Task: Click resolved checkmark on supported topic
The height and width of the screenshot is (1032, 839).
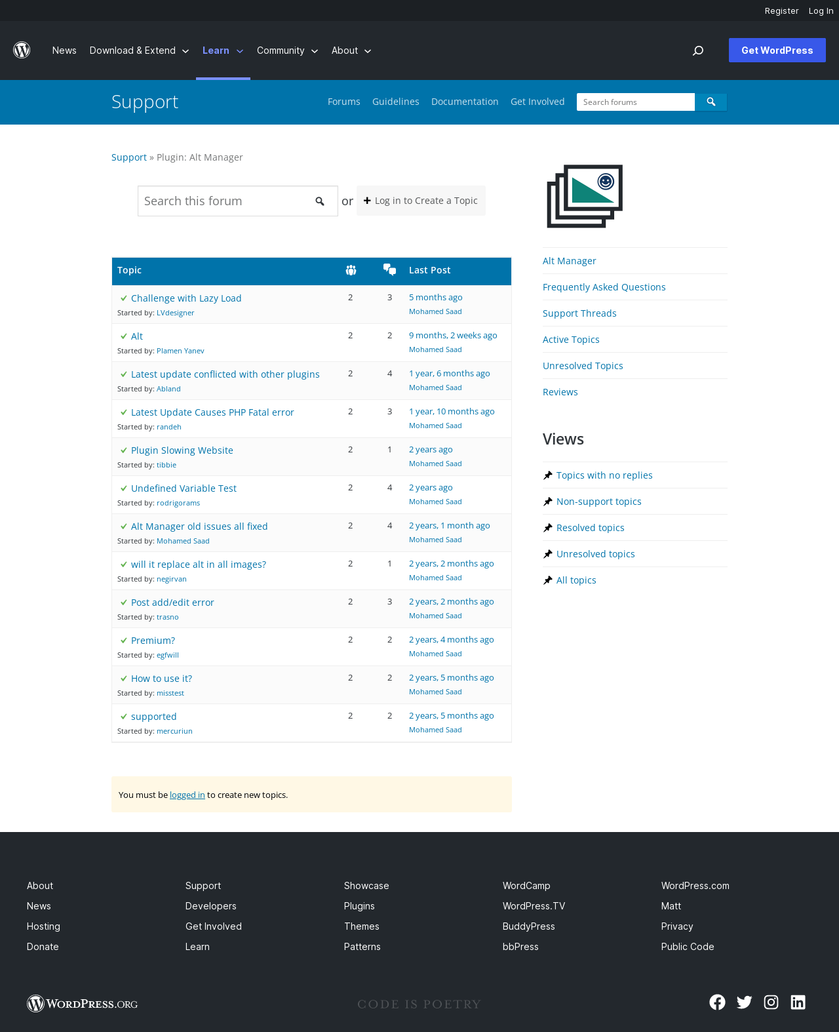Action: (x=124, y=717)
